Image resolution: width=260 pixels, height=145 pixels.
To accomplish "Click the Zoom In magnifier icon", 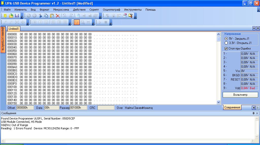I will pos(5,22).
